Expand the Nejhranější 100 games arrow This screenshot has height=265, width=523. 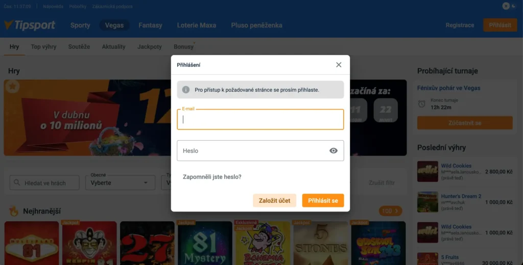point(390,211)
